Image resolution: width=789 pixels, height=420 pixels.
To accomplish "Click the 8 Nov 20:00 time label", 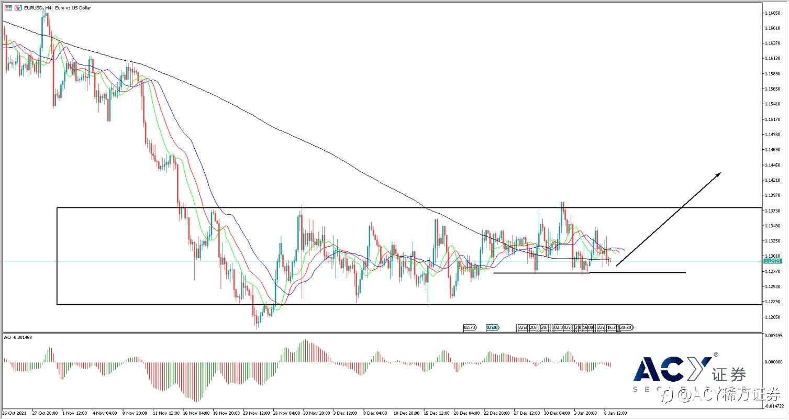I will 135,413.
